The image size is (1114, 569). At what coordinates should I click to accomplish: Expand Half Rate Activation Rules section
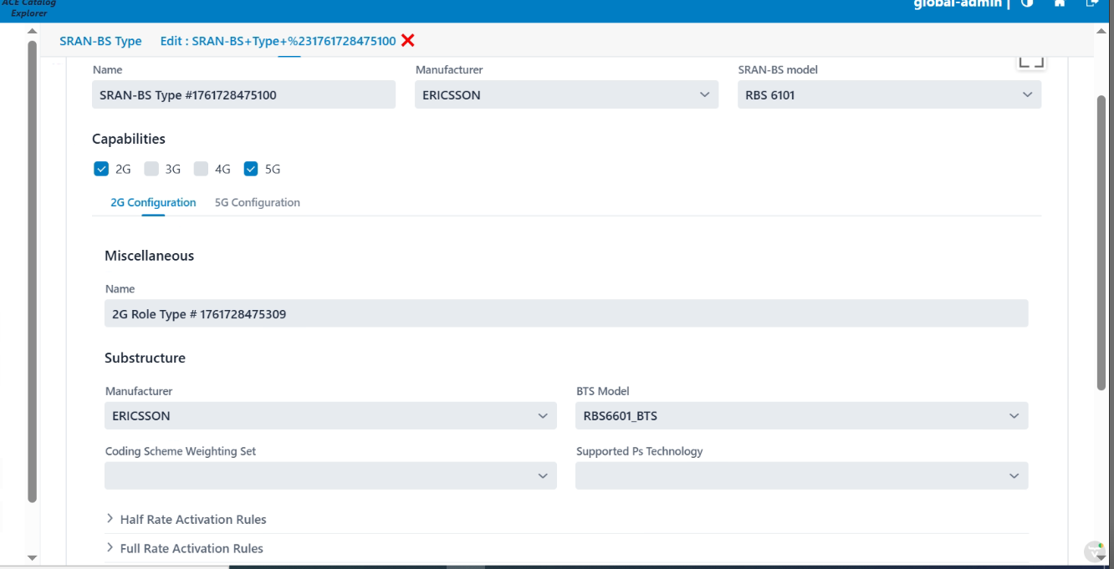coord(192,520)
